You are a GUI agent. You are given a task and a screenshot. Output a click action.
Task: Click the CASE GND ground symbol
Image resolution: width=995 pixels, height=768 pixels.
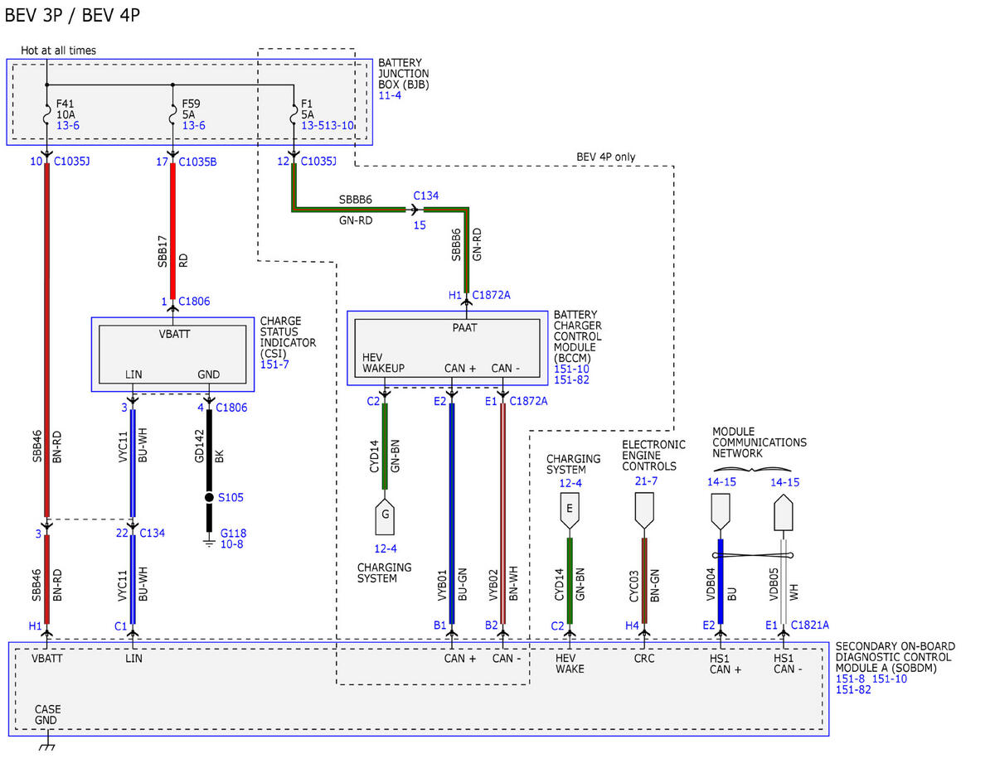pyautogui.click(x=46, y=746)
